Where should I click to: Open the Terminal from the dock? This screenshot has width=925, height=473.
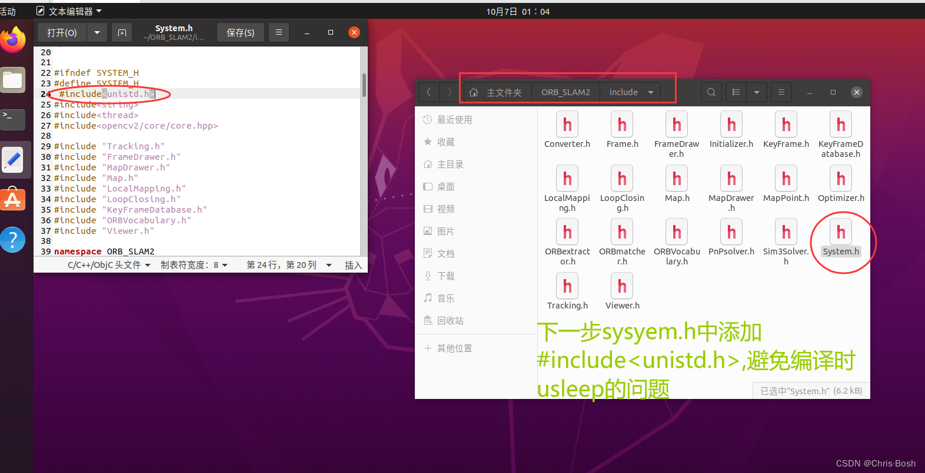click(13, 119)
